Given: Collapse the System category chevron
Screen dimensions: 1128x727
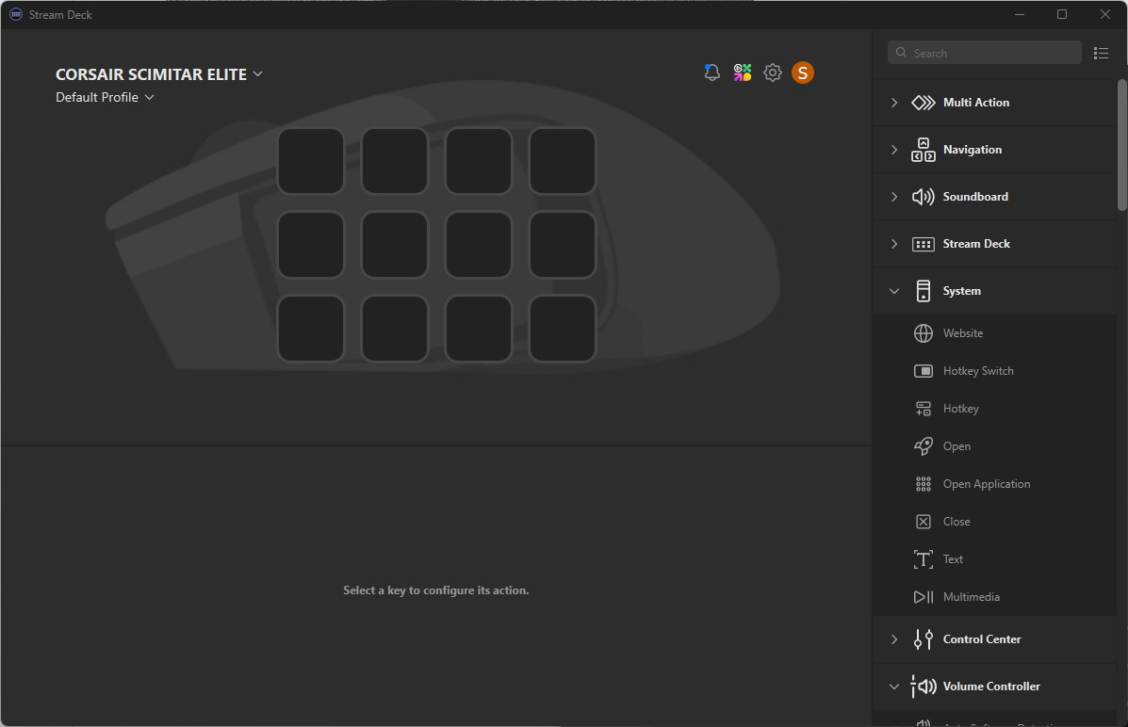Looking at the screenshot, I should (894, 291).
